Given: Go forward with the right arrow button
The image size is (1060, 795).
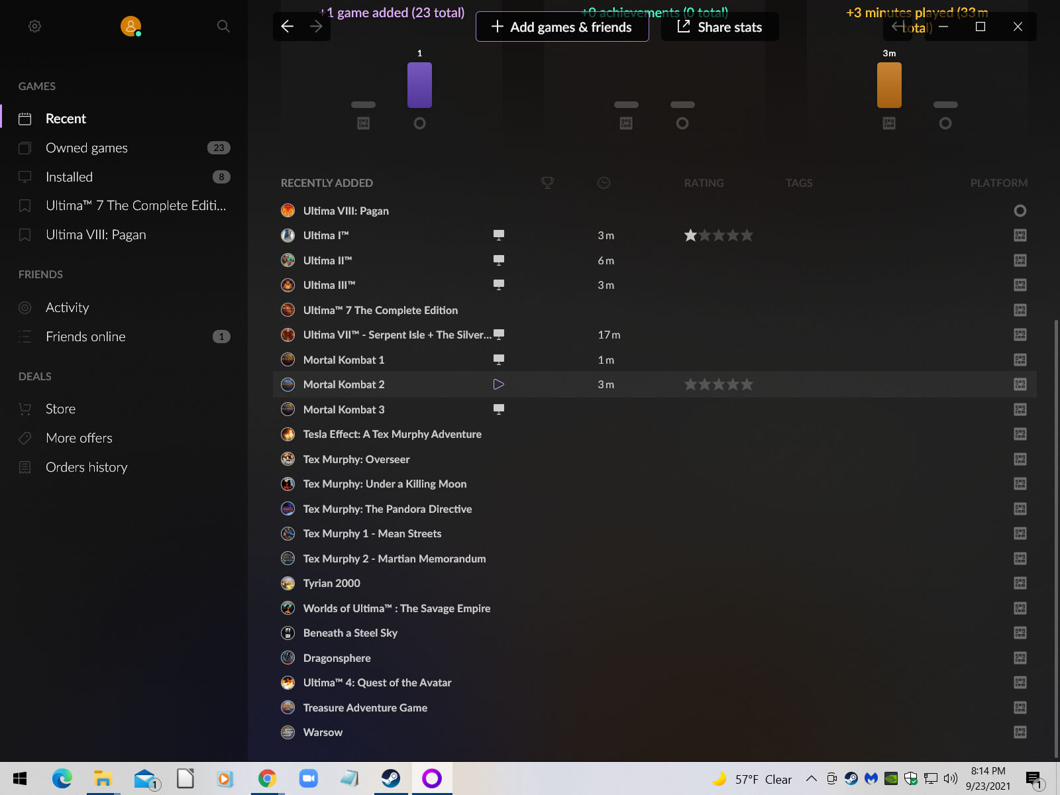Looking at the screenshot, I should click(316, 26).
